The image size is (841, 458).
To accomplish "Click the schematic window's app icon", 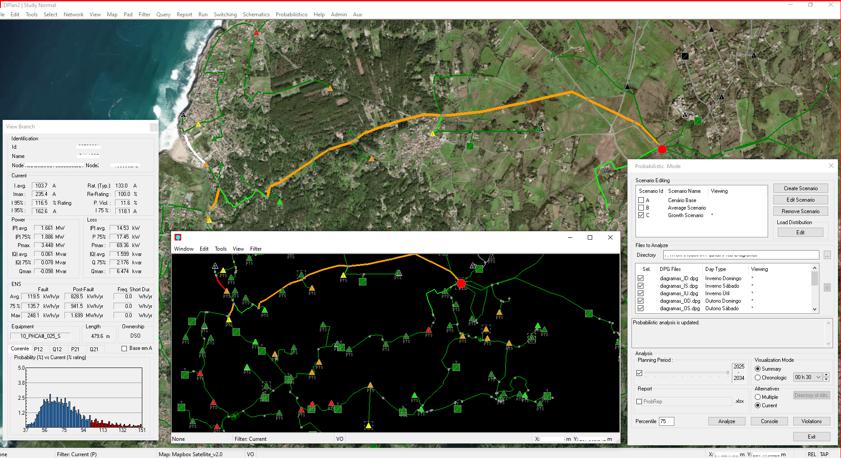I will click(x=178, y=237).
